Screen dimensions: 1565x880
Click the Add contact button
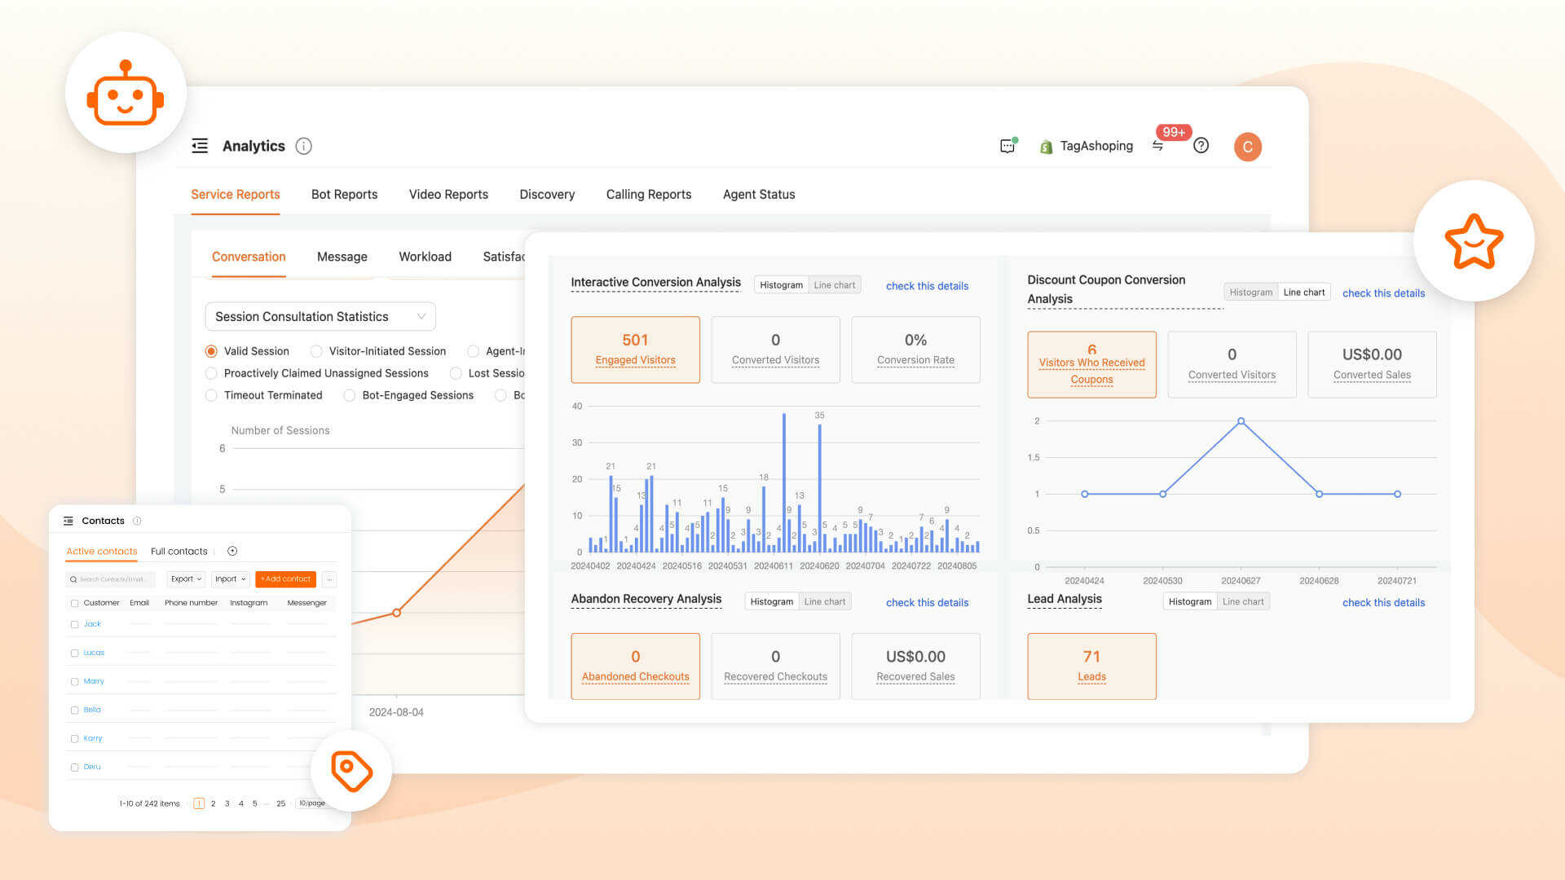coord(284,579)
